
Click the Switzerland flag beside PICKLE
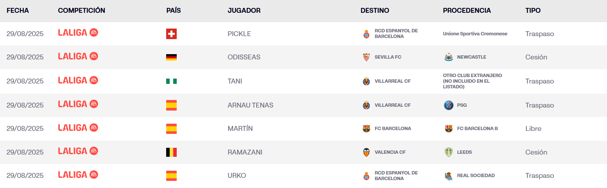[171, 34]
